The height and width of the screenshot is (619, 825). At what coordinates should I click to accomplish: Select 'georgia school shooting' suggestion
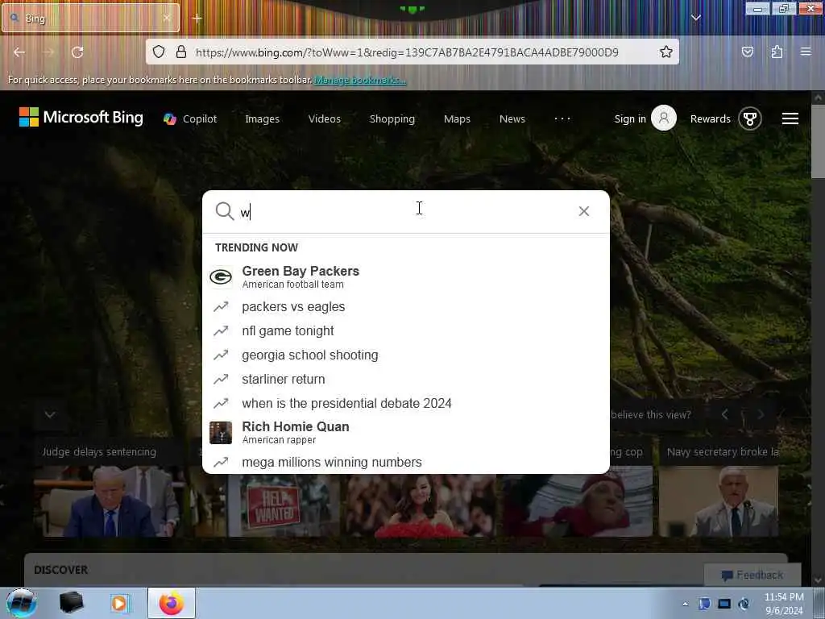point(406,355)
